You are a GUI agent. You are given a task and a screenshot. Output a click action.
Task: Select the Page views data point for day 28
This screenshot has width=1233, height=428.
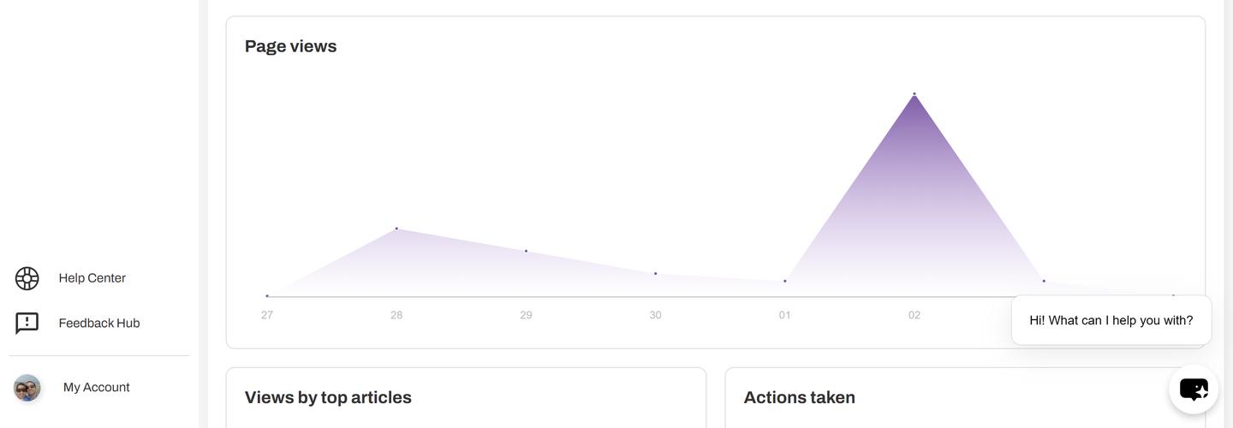[x=396, y=229]
